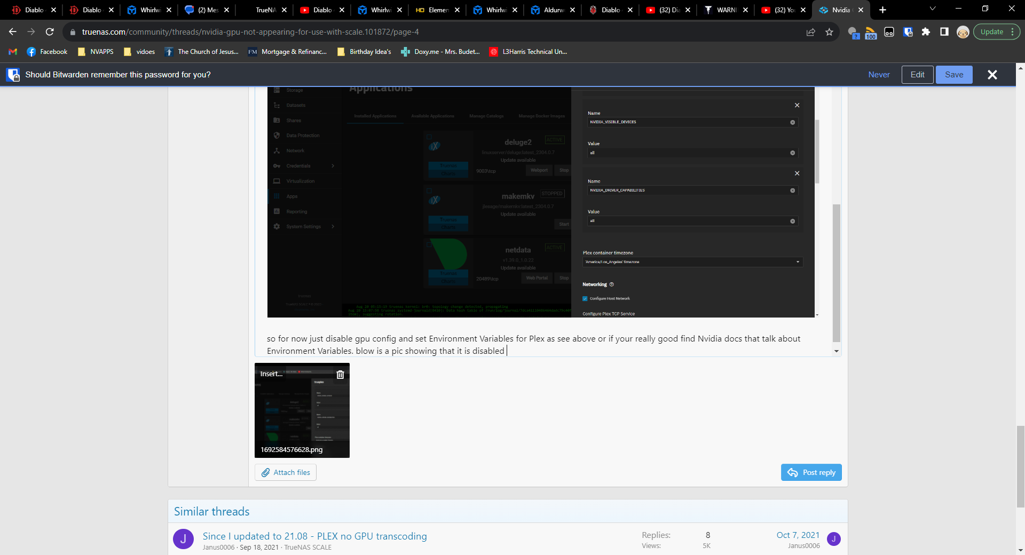The image size is (1025, 555).
Task: Open L3Harris Technical bookmark
Action: click(529, 52)
